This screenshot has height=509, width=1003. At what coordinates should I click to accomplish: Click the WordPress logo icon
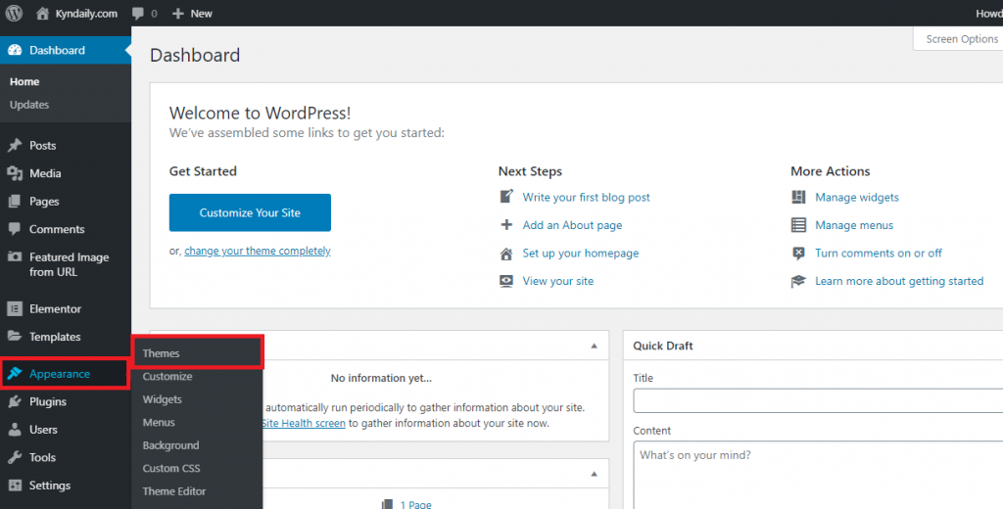(14, 13)
